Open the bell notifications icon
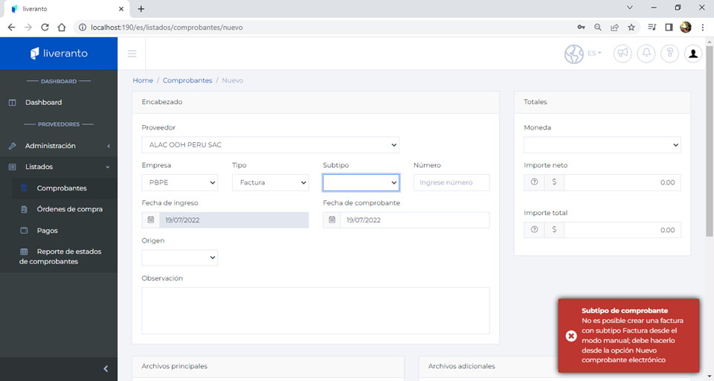This screenshot has width=714, height=381. tap(646, 54)
